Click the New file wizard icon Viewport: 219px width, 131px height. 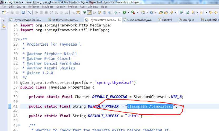coord(4,13)
